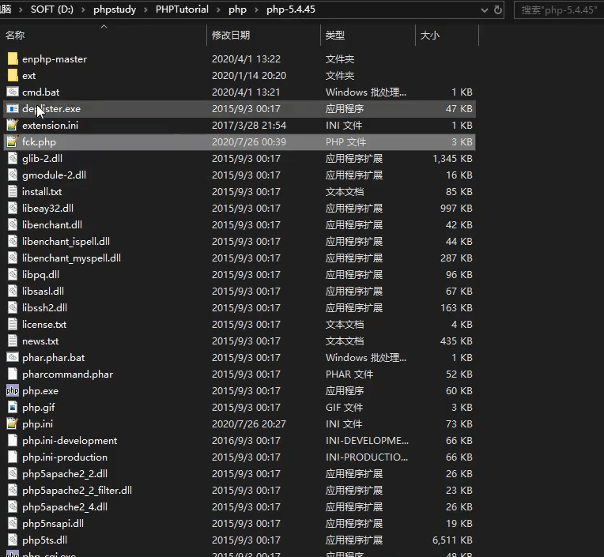Open the address bar history dropdown
This screenshot has height=557, width=604.
[x=485, y=10]
